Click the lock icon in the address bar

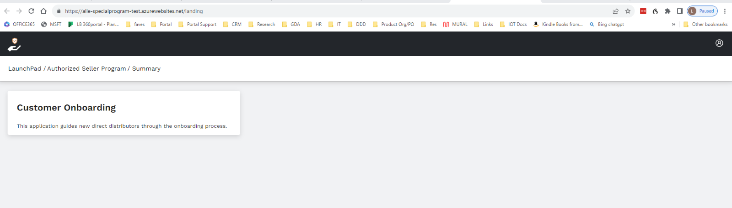[x=59, y=11]
